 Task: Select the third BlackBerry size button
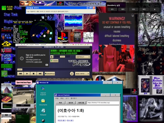(x=133, y=9)
